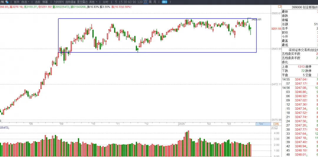Click the 五档委卖手数 row
The height and width of the screenshot is (157, 318).
coord(300,58)
